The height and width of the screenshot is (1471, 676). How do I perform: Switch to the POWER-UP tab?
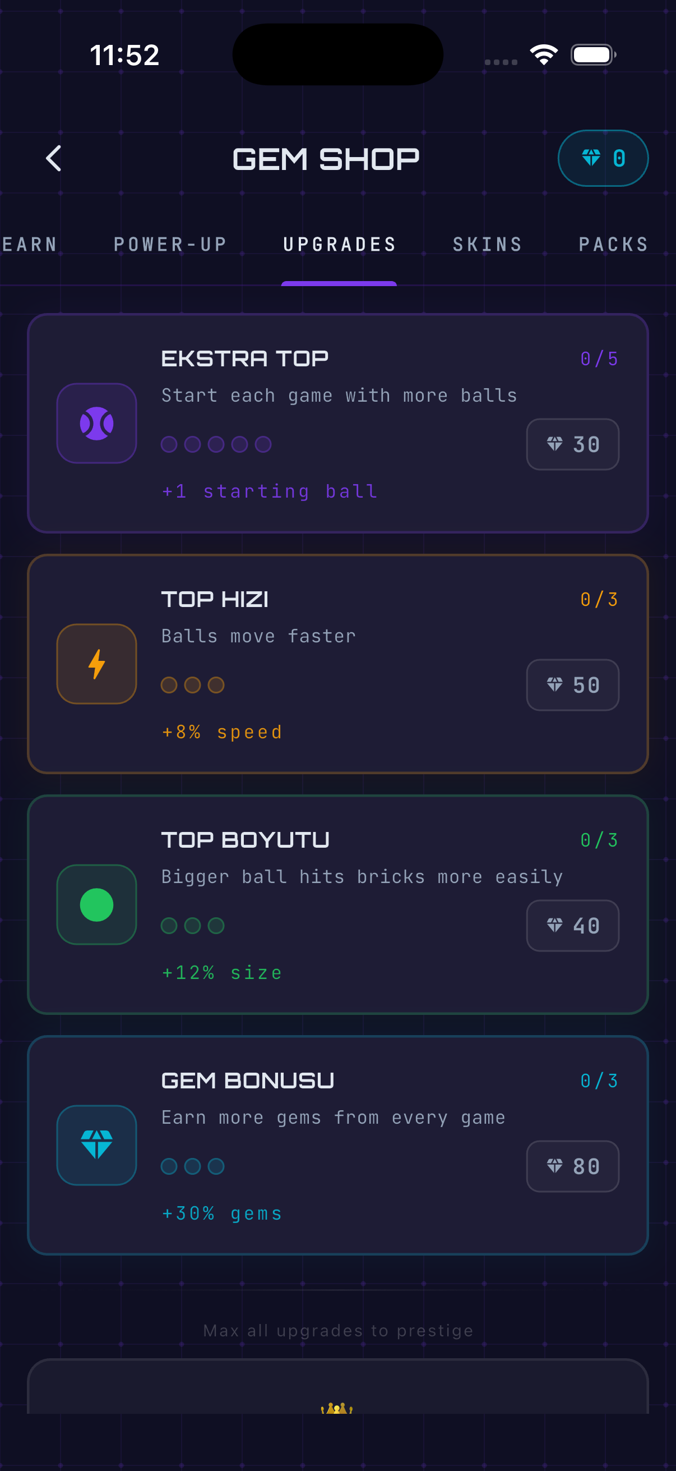[x=170, y=245]
